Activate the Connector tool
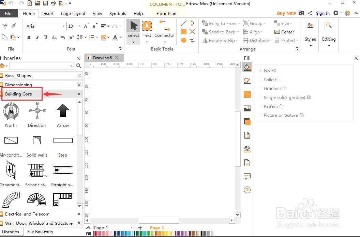The width and height of the screenshot is (360, 237). coord(165,29)
